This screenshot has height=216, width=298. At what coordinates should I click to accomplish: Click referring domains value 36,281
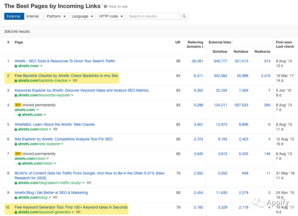[197, 61]
